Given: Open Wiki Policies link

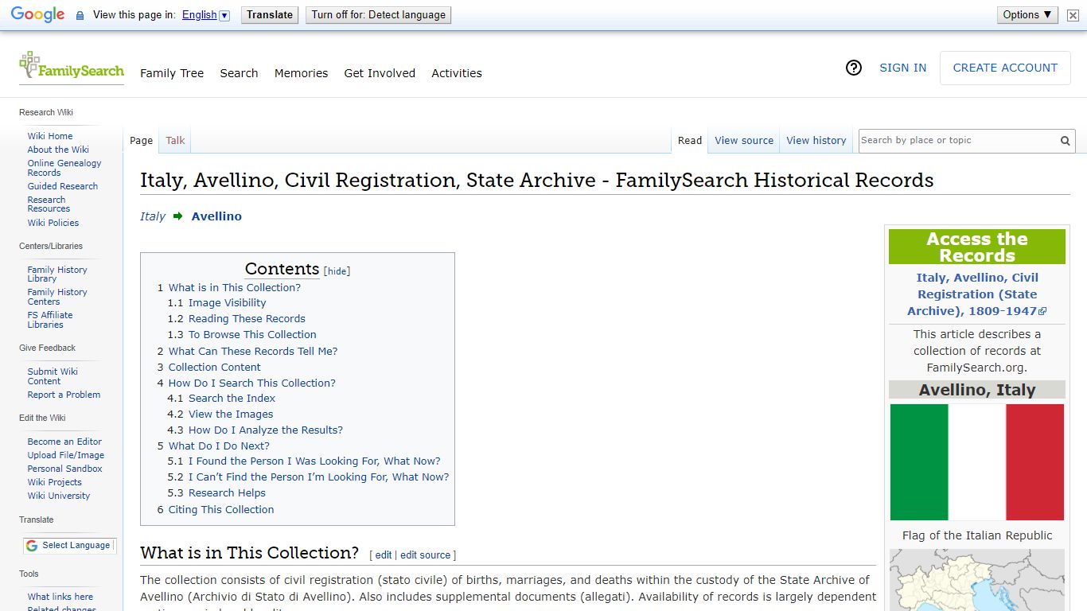Looking at the screenshot, I should (53, 223).
